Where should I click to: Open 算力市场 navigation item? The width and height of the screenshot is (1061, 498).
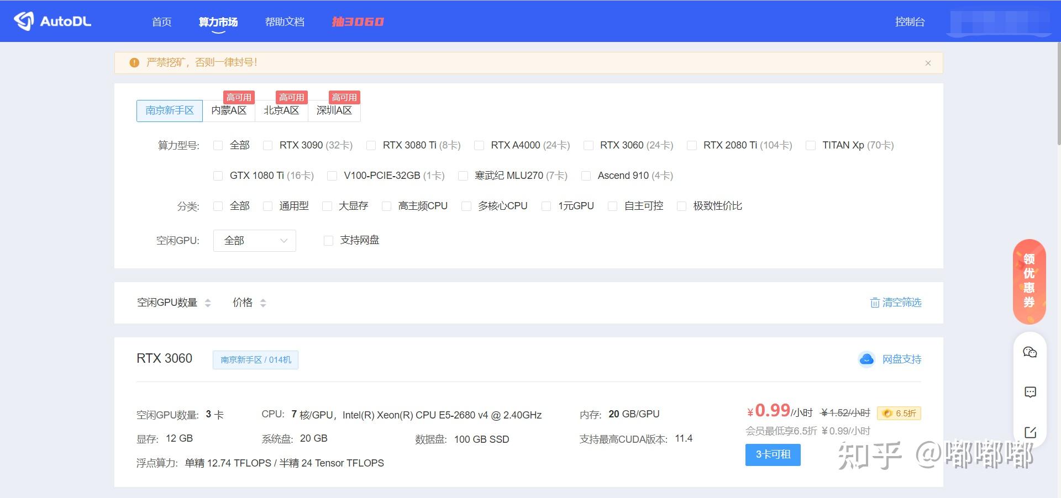(x=218, y=22)
